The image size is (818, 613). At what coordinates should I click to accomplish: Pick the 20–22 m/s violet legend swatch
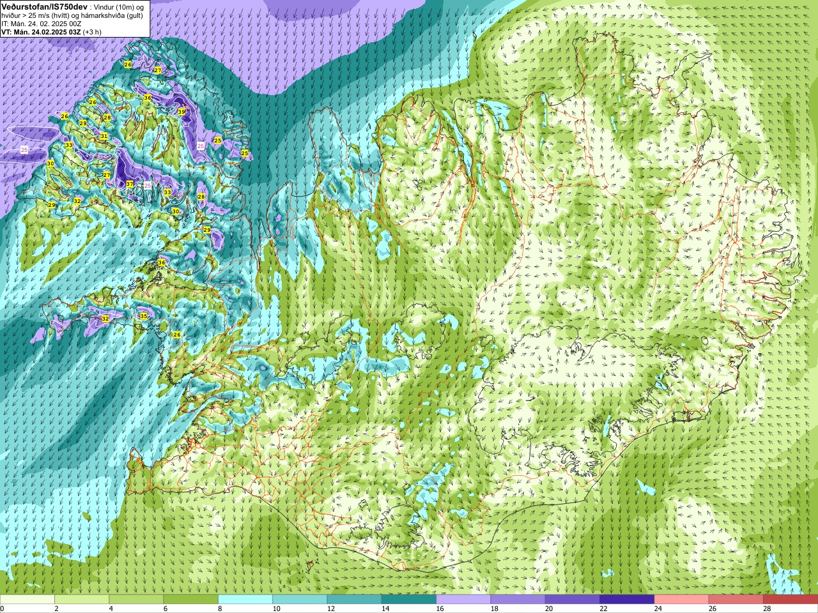(x=573, y=600)
